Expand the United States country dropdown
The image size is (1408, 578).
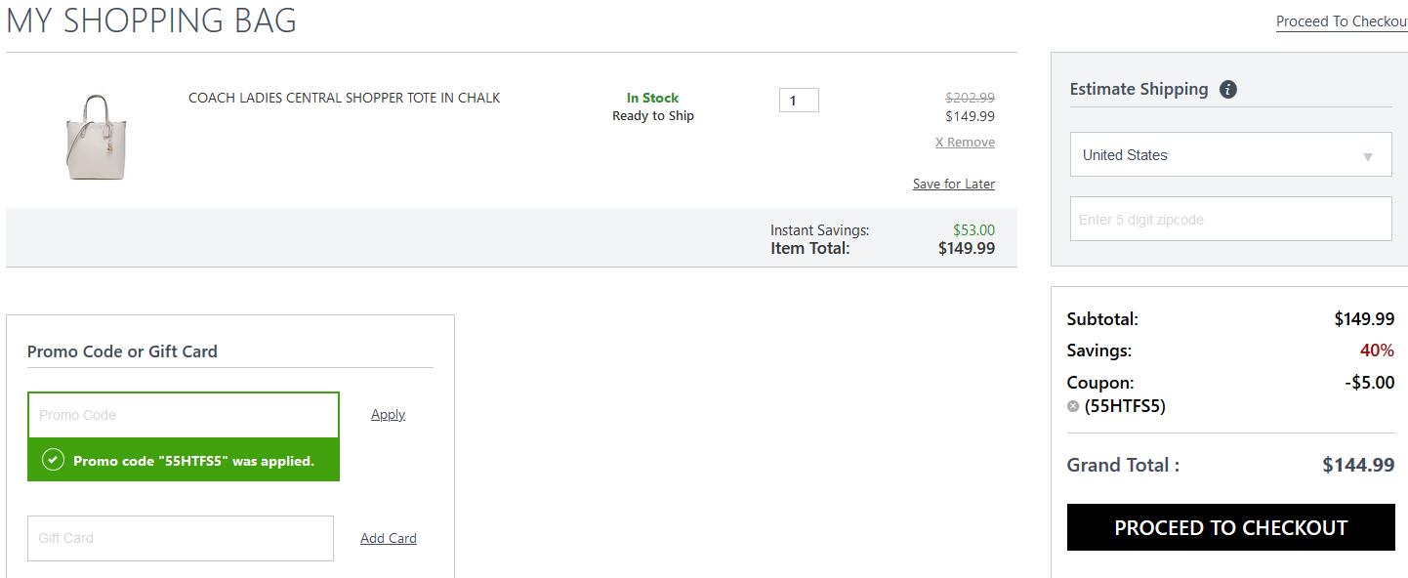1230,154
